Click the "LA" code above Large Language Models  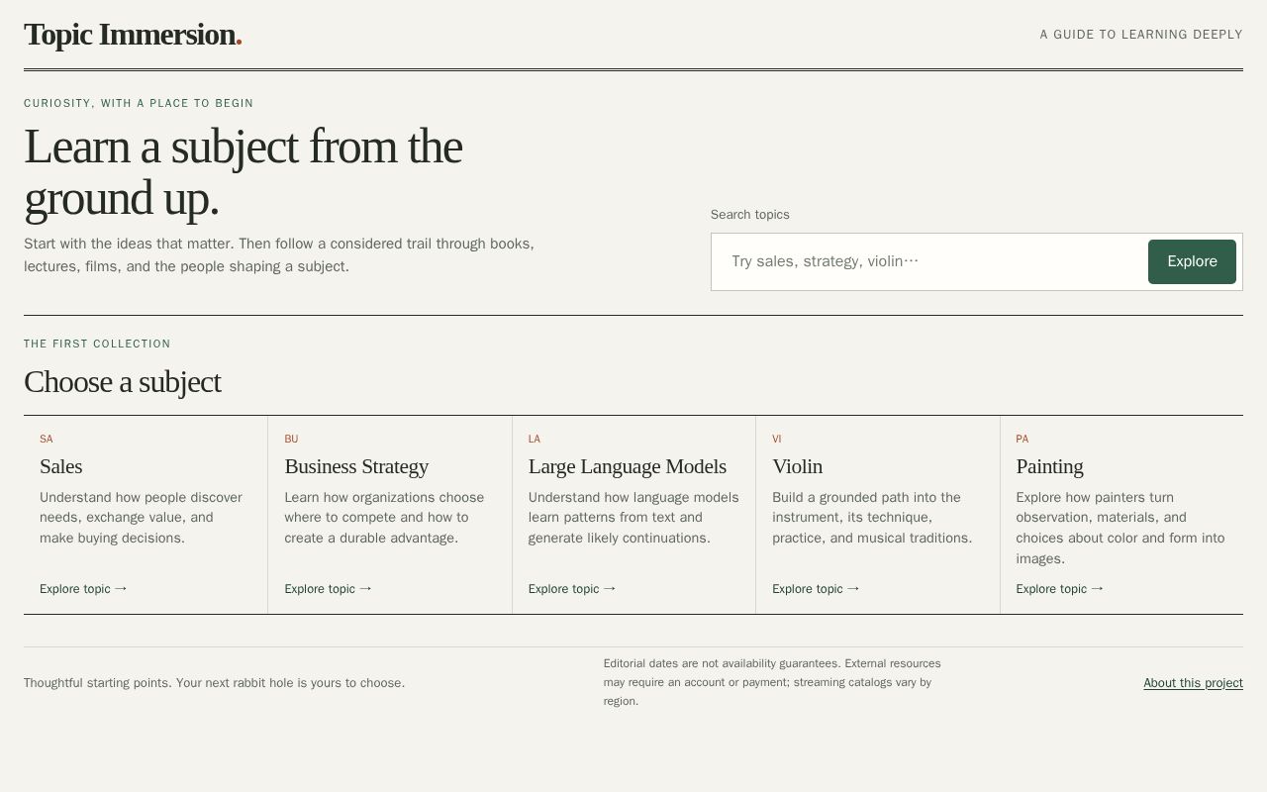535,440
